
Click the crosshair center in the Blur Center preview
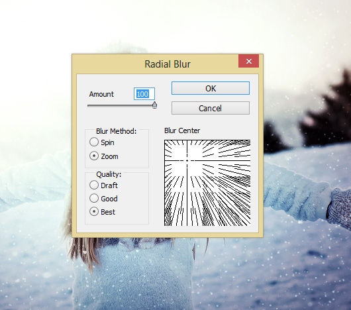[187, 160]
